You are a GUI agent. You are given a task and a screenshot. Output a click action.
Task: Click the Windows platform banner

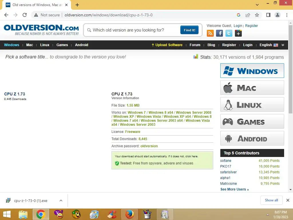coord(252,71)
